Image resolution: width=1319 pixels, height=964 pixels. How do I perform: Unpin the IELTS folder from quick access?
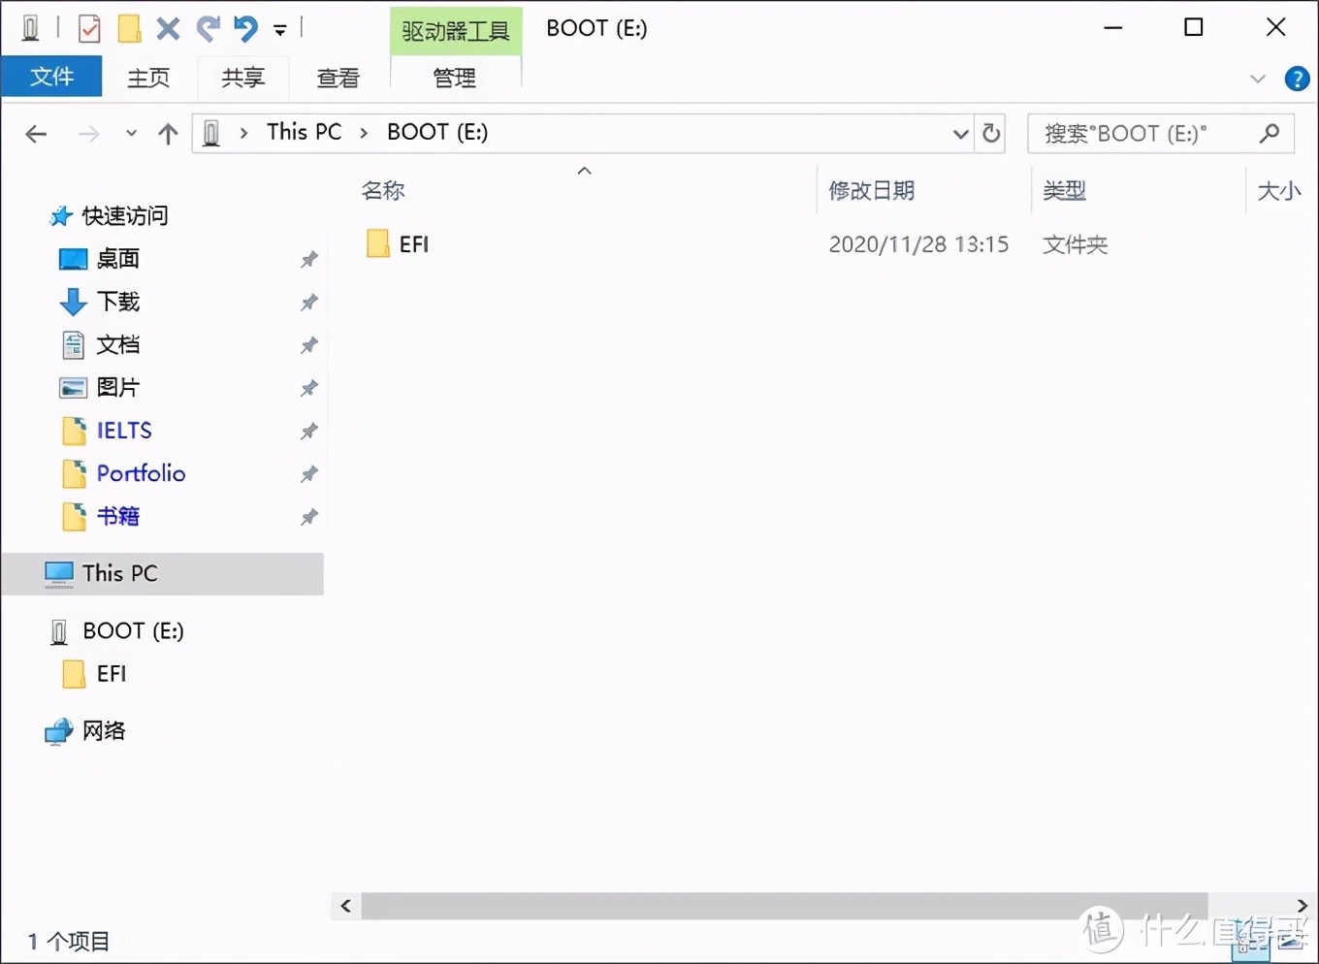(x=308, y=431)
